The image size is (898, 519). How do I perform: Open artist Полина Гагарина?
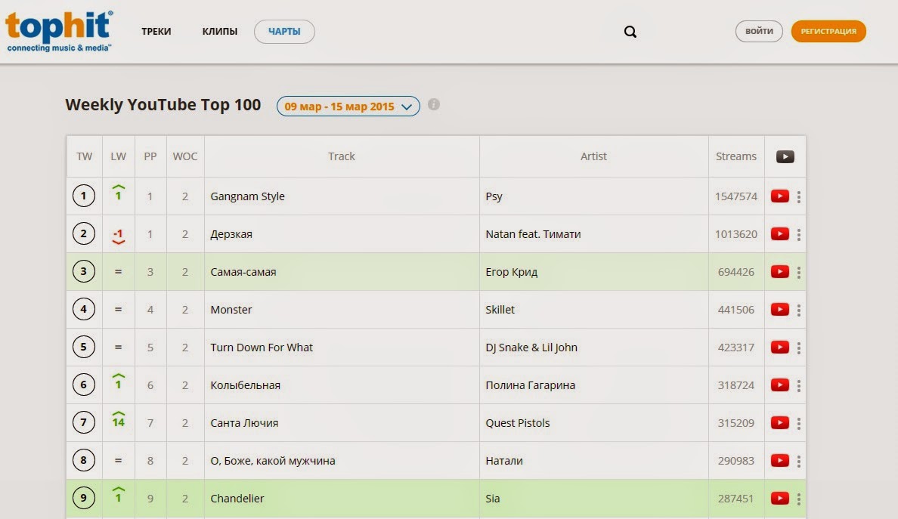coord(531,385)
